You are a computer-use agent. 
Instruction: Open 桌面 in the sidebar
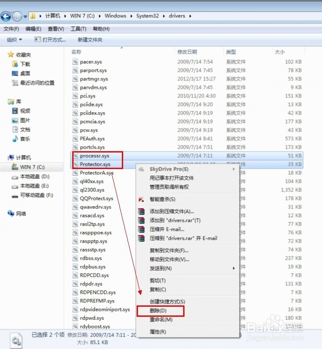pyautogui.click(x=21, y=74)
